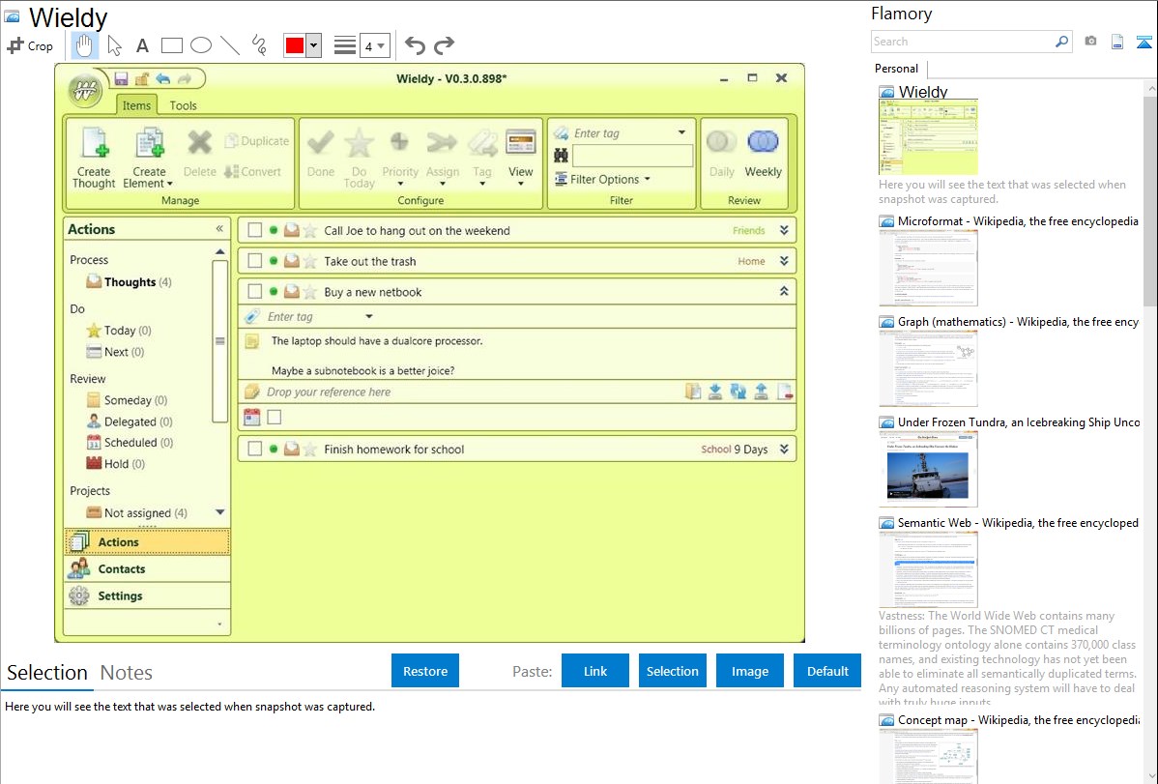Image resolution: width=1158 pixels, height=784 pixels.
Task: Click the Wieldy round logo button
Action: pos(85,92)
